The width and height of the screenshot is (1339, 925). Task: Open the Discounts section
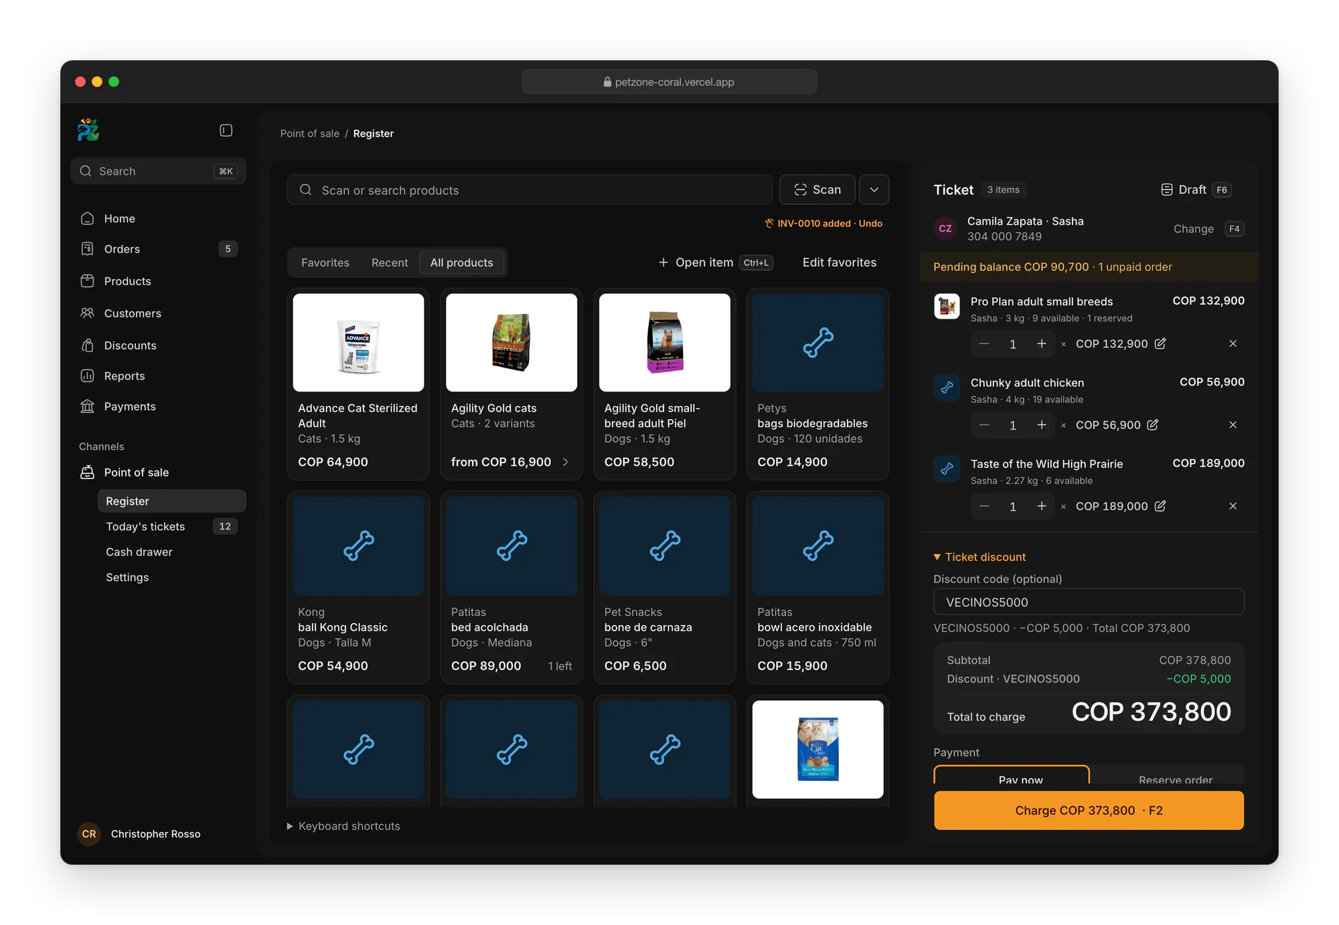(158, 345)
